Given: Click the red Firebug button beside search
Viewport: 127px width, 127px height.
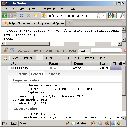Looking at the screenshot, I should click(125, 50).
